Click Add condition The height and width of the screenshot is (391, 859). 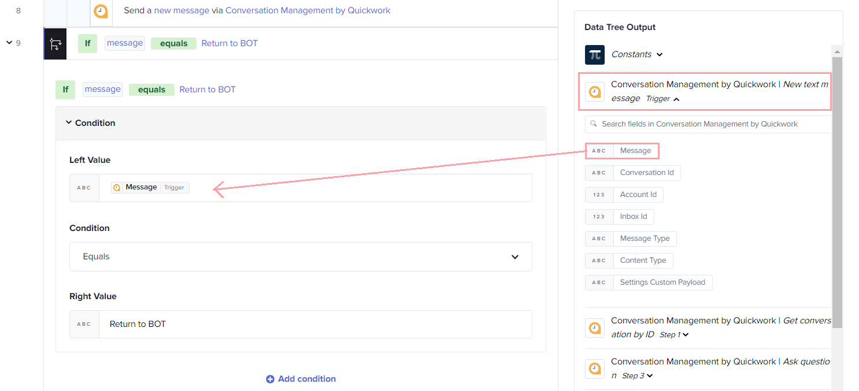[301, 379]
